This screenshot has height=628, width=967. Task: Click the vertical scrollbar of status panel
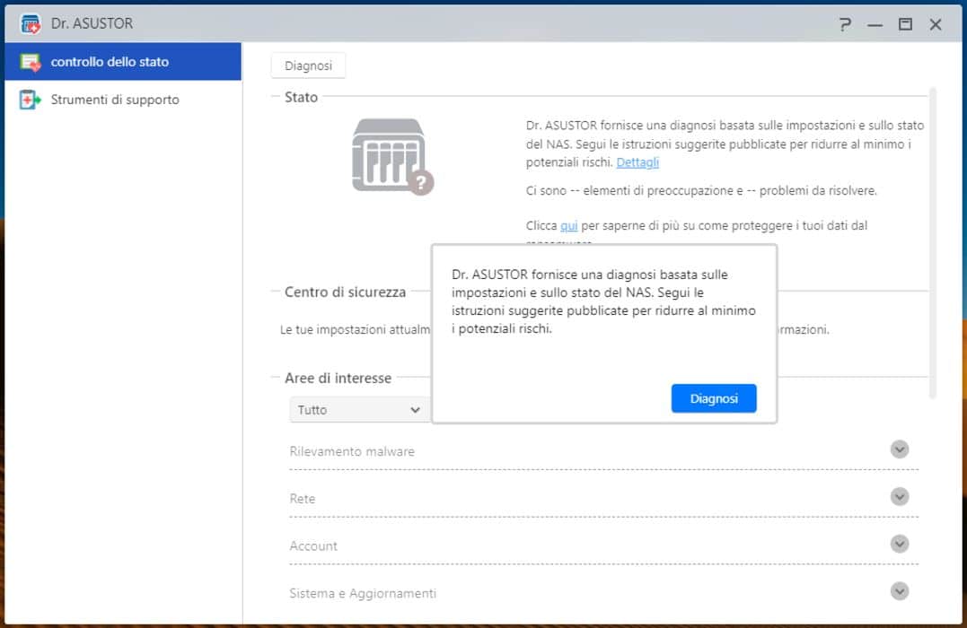[x=933, y=243]
